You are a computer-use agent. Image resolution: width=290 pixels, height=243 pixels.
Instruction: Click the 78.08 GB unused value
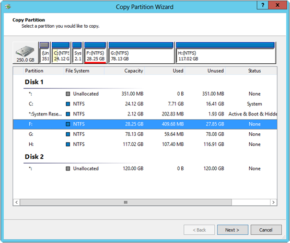click(215, 134)
